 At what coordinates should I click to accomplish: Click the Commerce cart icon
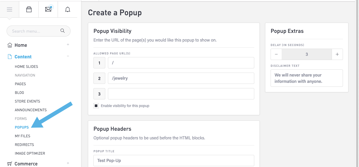click(10, 164)
